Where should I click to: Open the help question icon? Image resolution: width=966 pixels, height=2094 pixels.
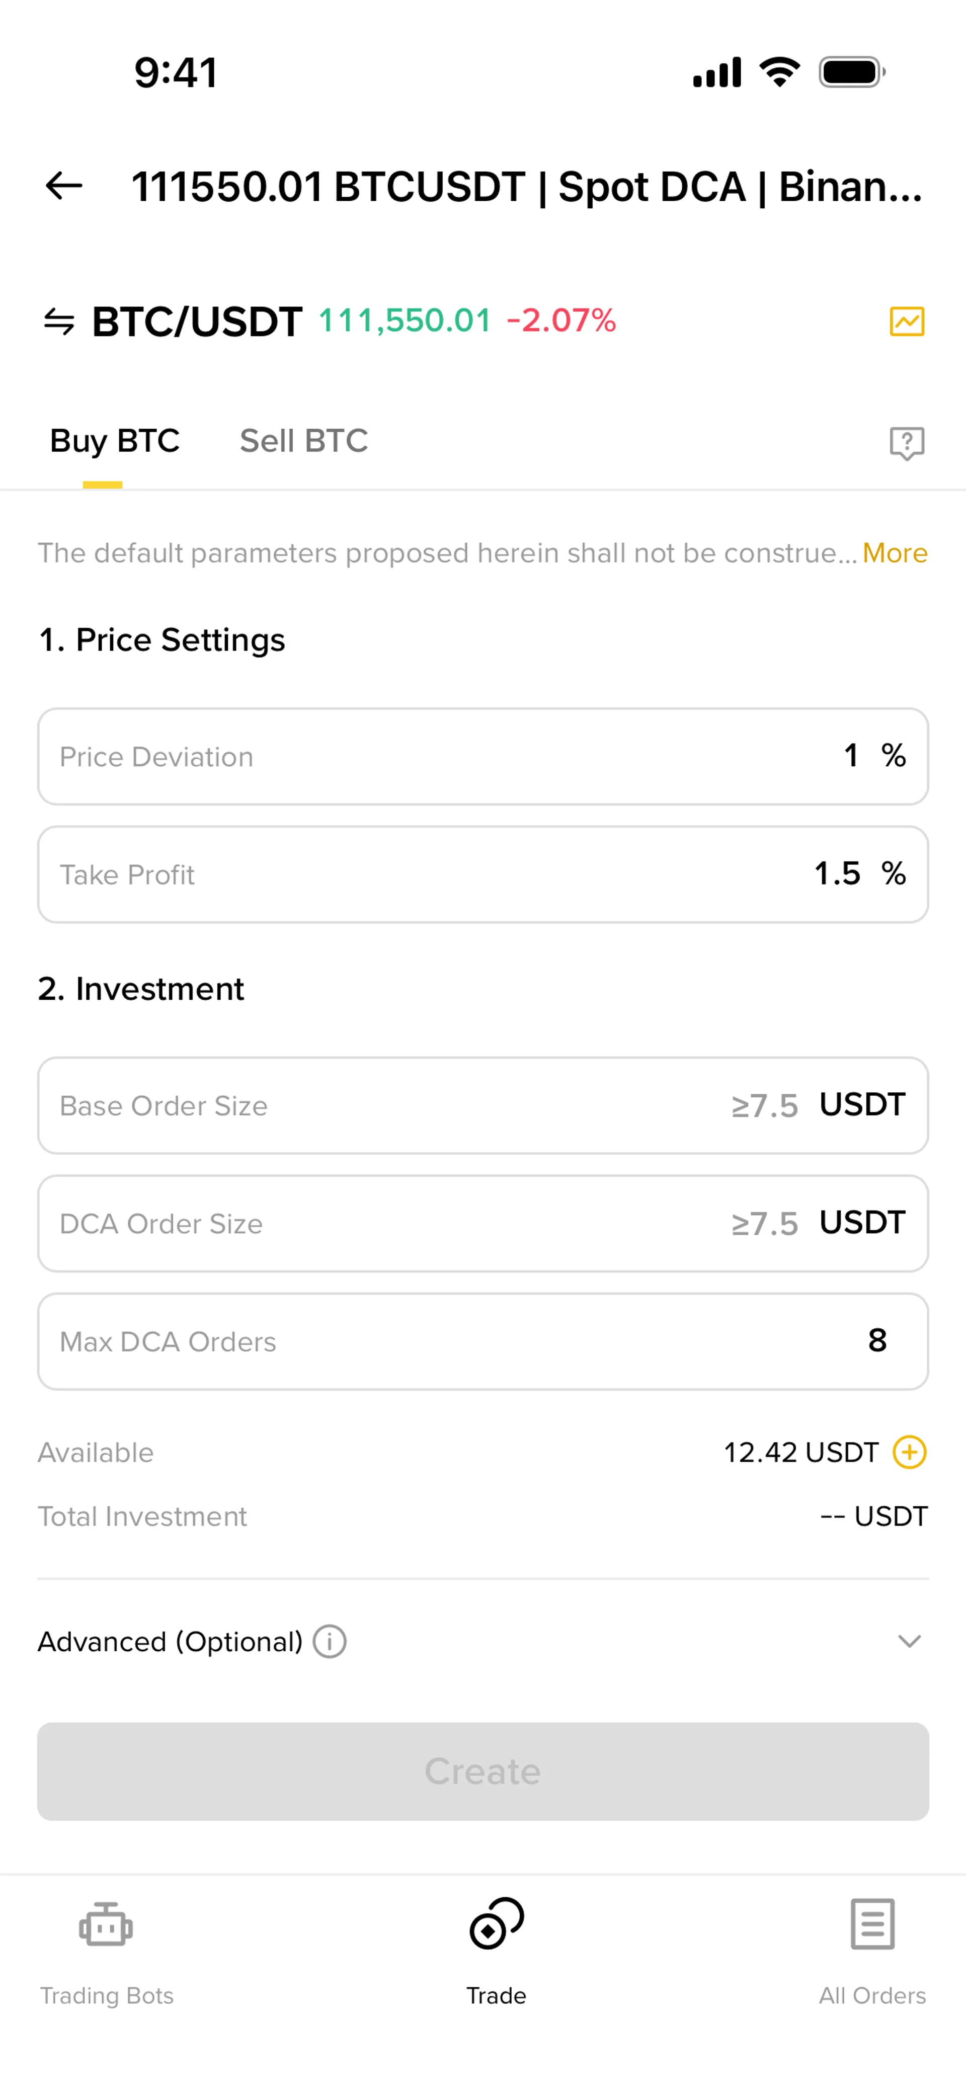[907, 443]
